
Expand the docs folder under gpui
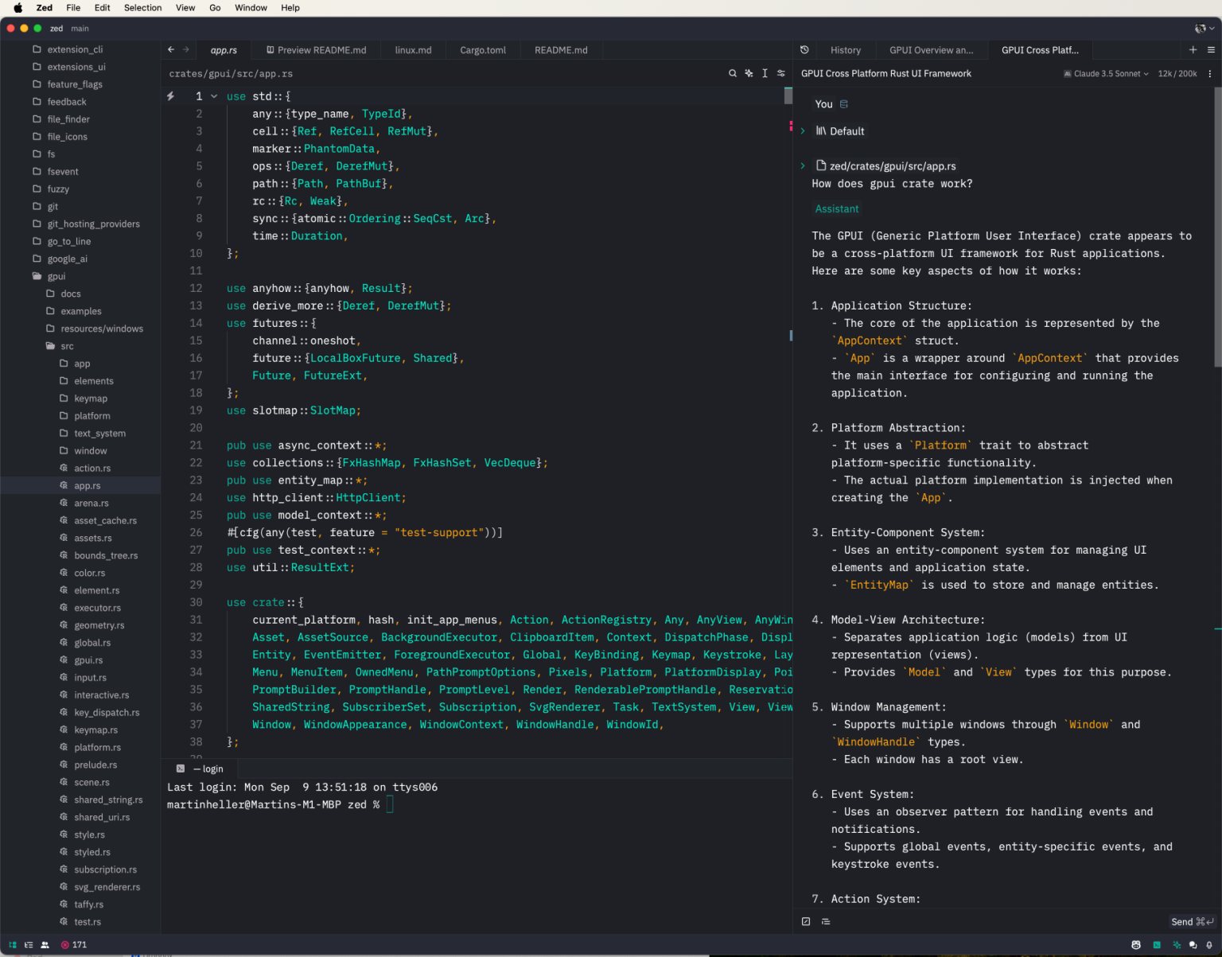click(70, 293)
